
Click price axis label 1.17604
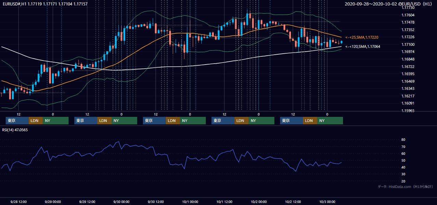coord(408,15)
